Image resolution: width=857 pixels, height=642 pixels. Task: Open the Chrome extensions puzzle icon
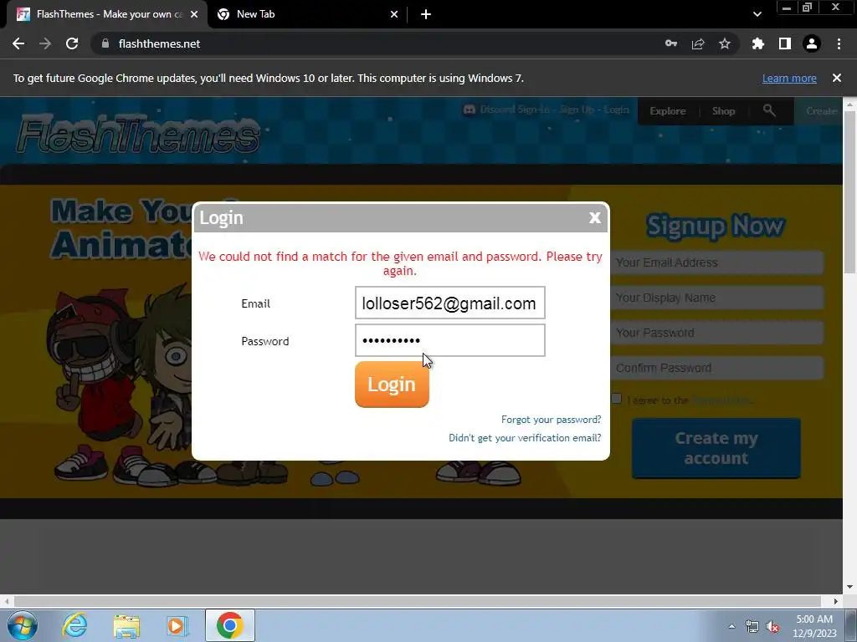pos(758,43)
